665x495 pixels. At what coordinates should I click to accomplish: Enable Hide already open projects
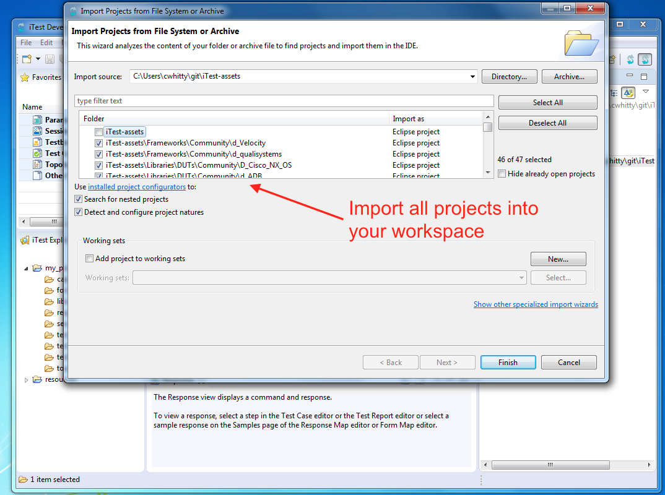(x=502, y=174)
